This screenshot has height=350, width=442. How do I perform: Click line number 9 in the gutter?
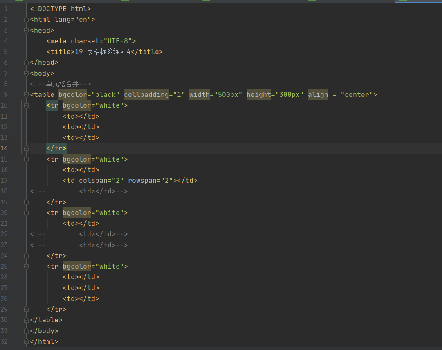coord(6,95)
